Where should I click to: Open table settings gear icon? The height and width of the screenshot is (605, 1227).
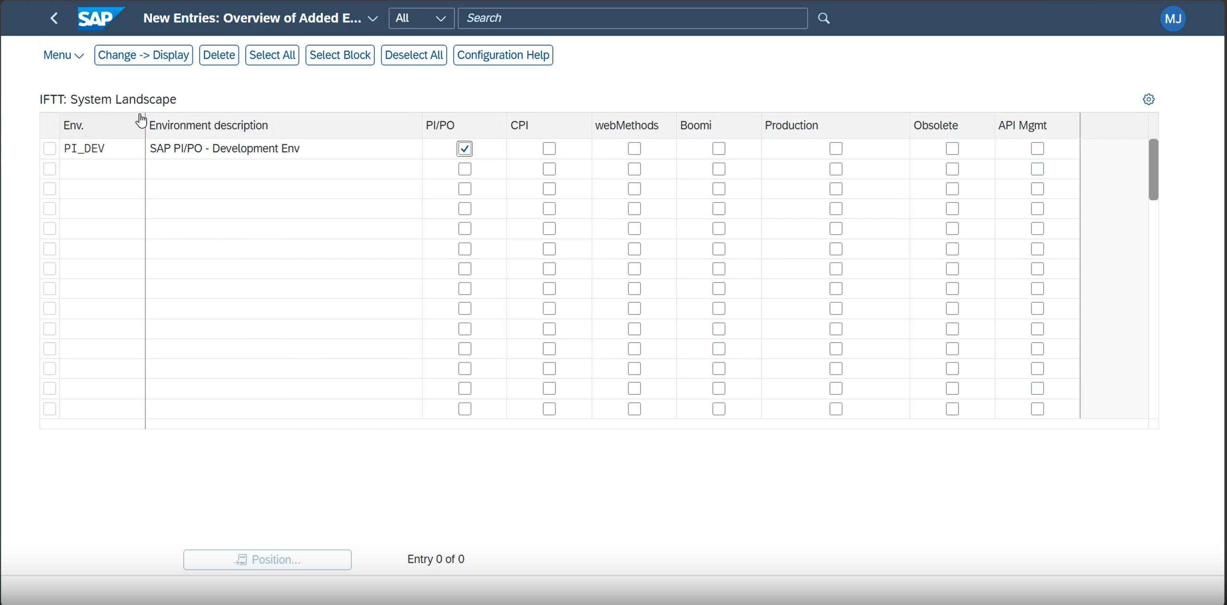pos(1148,99)
